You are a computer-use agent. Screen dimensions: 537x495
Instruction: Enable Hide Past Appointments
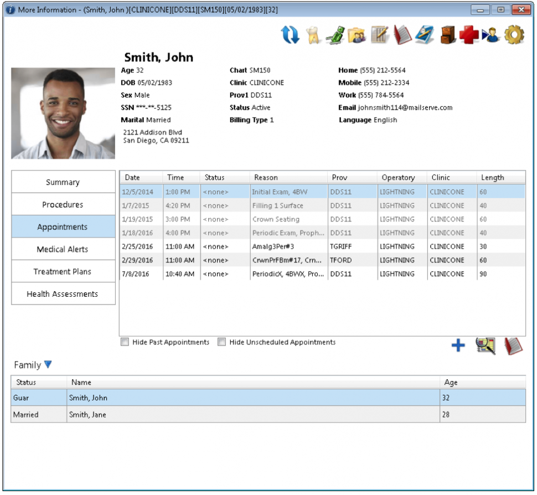point(125,342)
